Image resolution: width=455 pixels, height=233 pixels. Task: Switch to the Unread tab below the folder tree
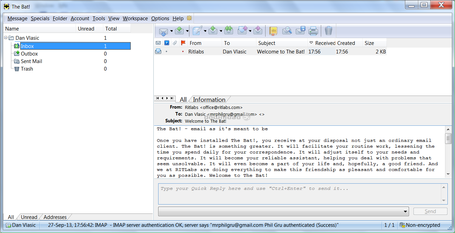(x=29, y=217)
